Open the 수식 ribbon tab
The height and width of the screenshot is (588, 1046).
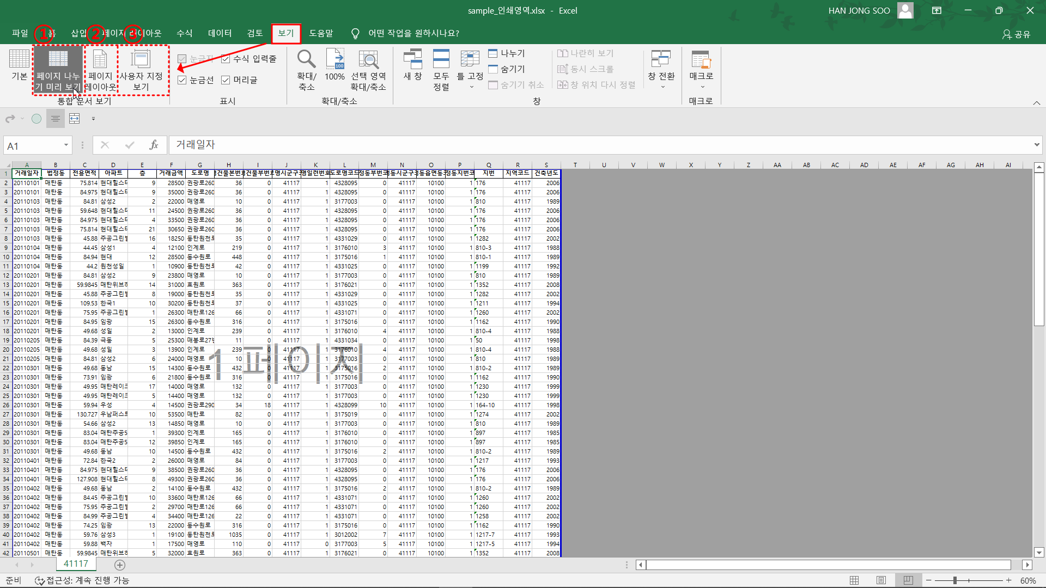point(184,33)
